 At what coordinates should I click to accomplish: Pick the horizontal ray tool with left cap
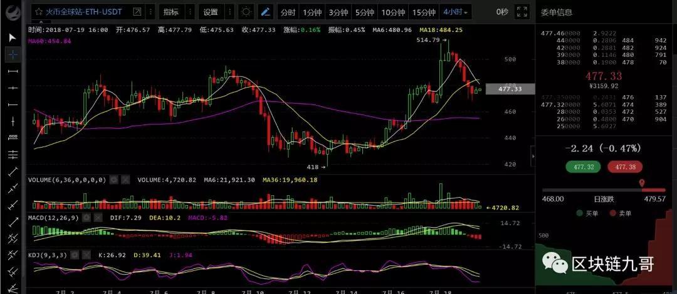coord(13,104)
